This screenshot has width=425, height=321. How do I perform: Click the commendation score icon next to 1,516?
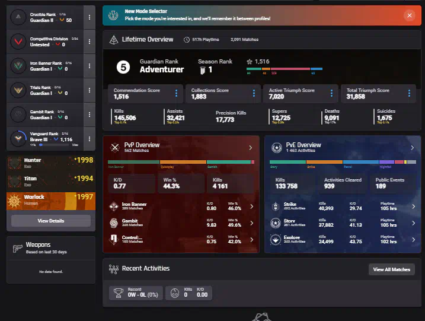click(250, 62)
